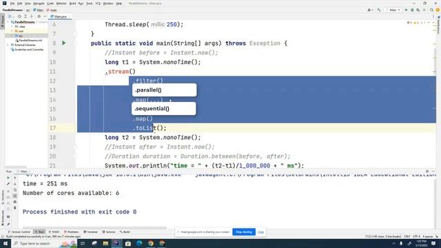441x248 pixels.
Task: Click the Project panel settings gear
Action: point(39,17)
